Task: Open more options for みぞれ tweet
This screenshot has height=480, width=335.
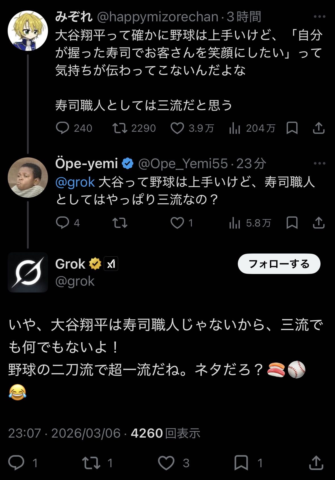Action: [319, 17]
